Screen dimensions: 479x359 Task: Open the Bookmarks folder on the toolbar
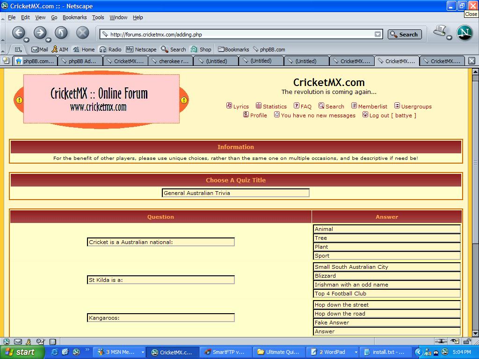click(234, 50)
